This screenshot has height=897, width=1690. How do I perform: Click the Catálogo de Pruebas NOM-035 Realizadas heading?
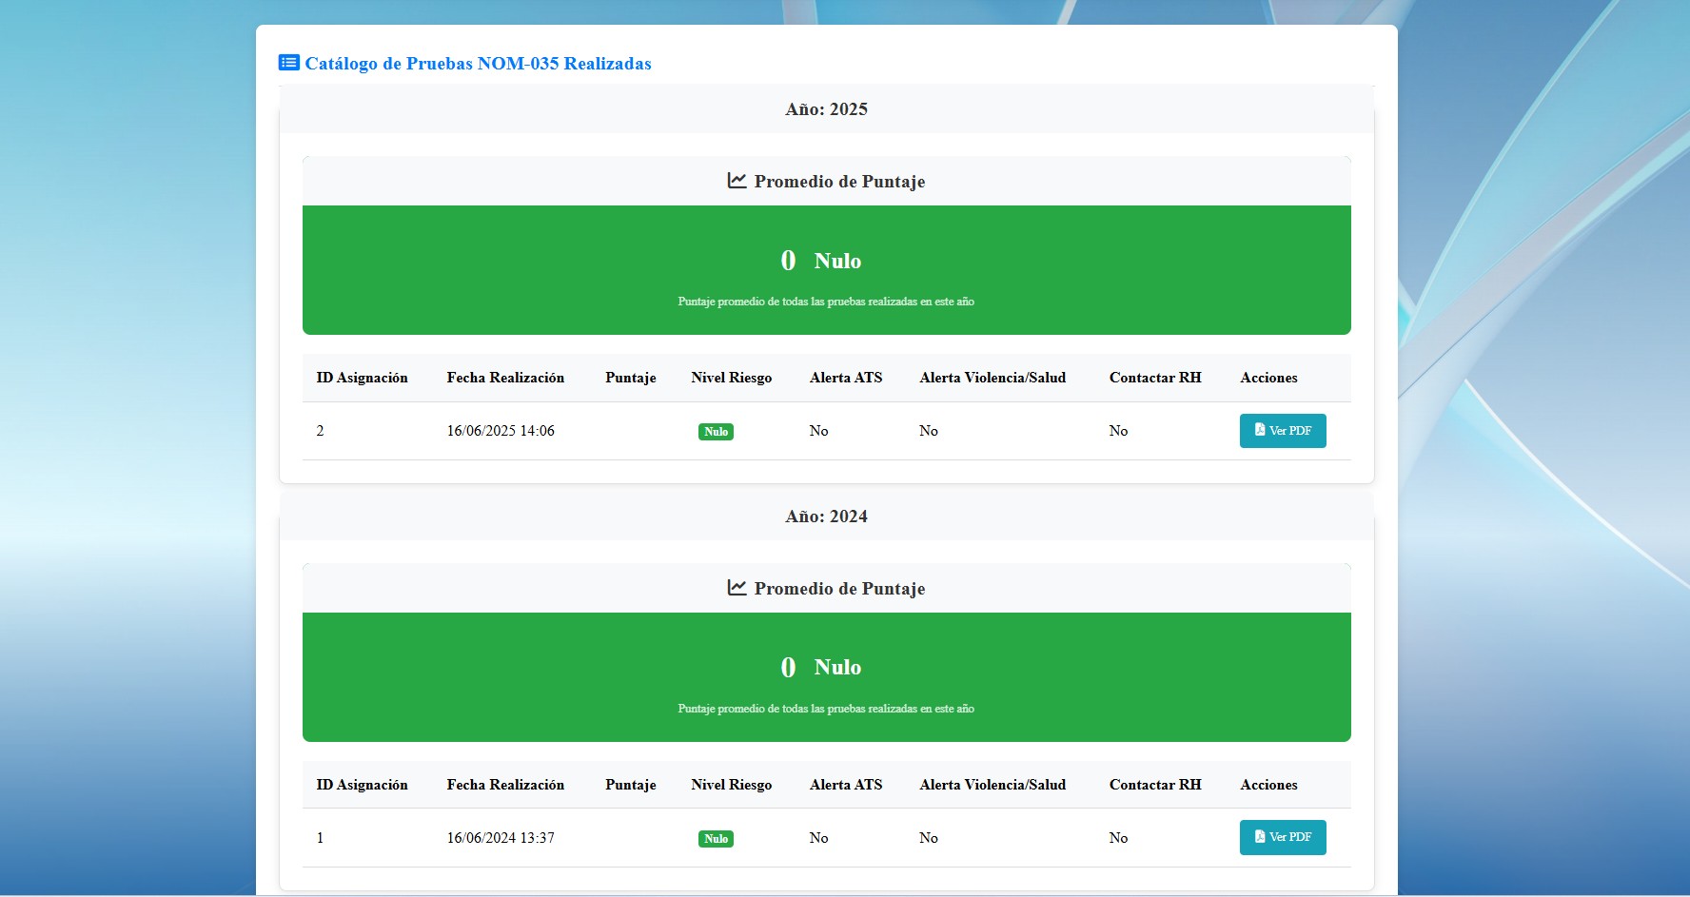[478, 64]
